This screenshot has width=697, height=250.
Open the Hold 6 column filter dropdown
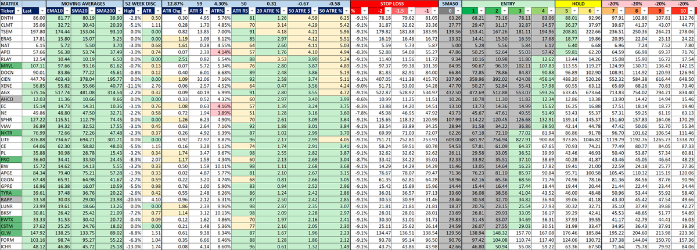click(597, 11)
